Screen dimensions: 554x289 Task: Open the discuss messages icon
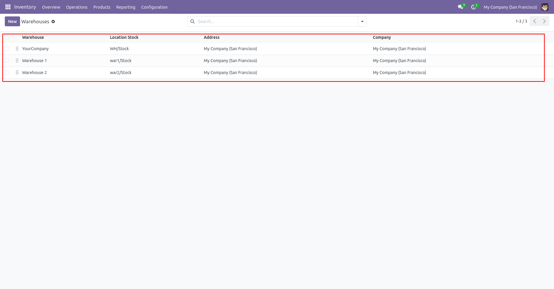click(x=461, y=7)
